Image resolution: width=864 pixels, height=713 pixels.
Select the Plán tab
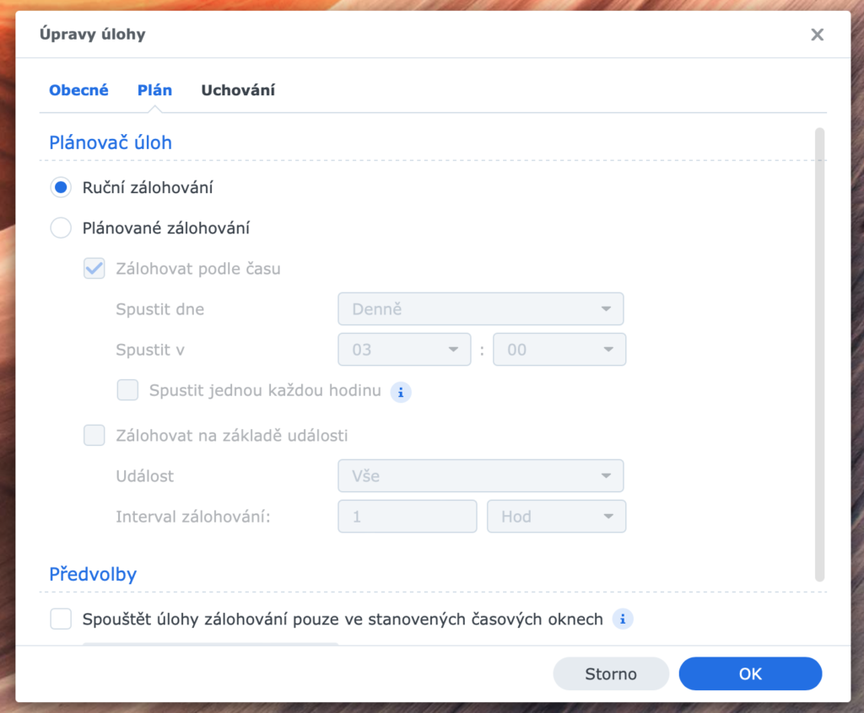click(155, 89)
